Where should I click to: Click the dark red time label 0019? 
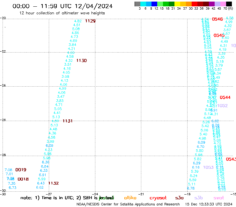[x=21, y=170]
